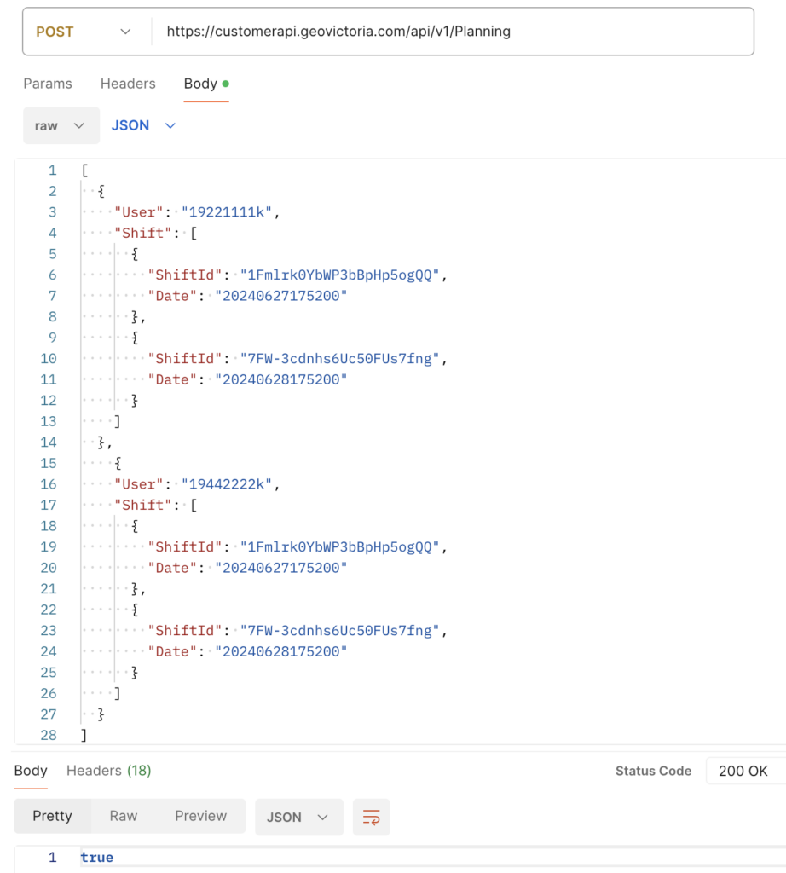Expand the raw body type dropdown
Image resolution: width=786 pixels, height=873 pixels.
61,125
